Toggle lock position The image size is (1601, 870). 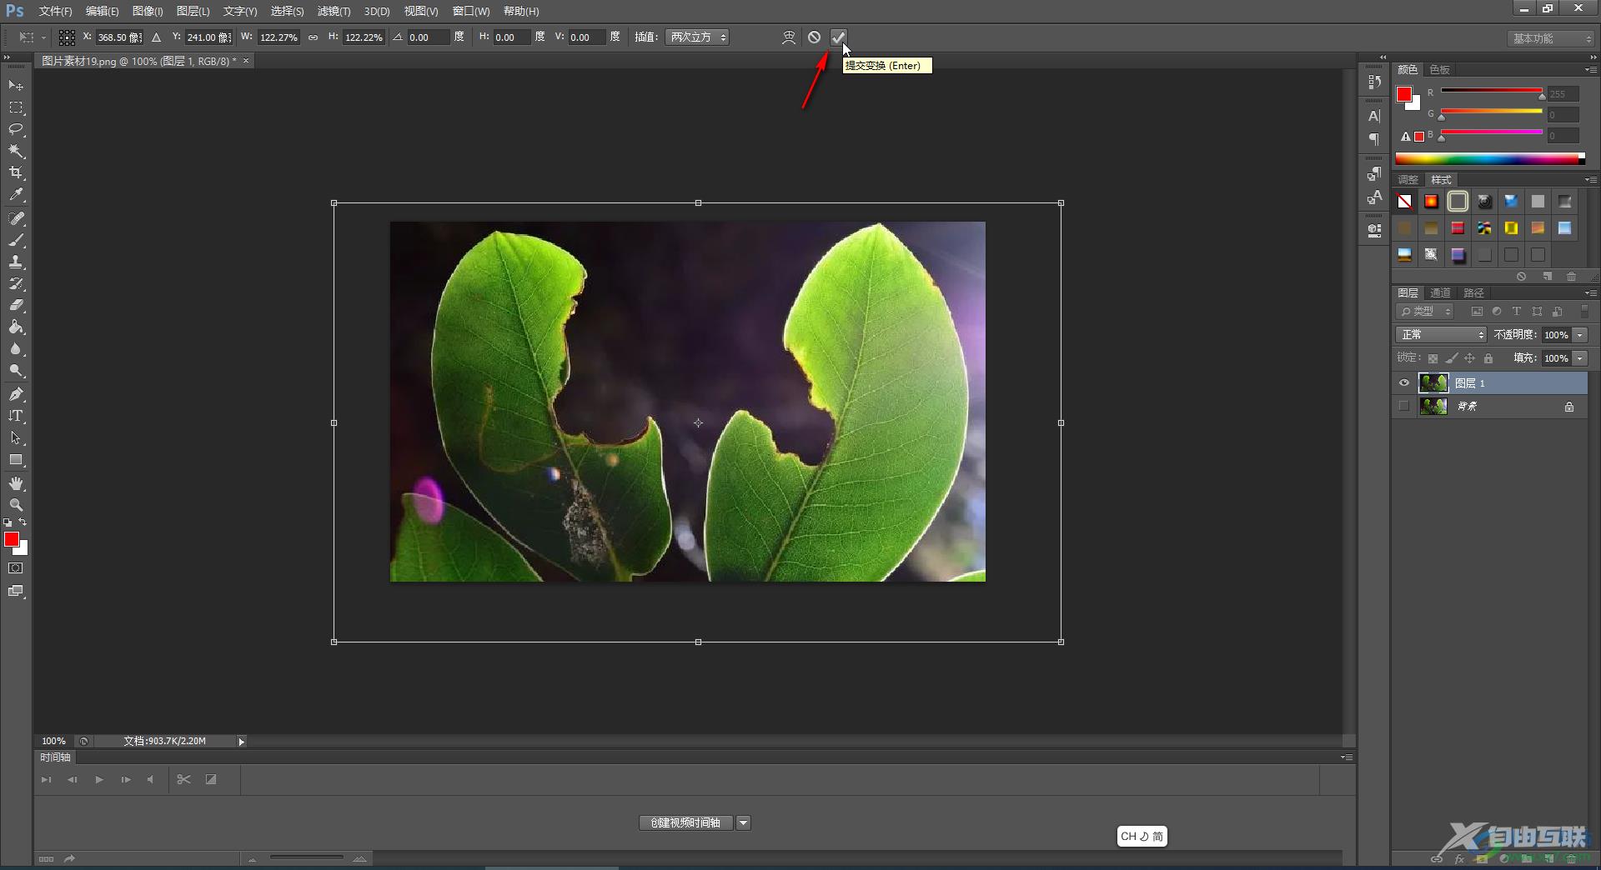click(1470, 358)
